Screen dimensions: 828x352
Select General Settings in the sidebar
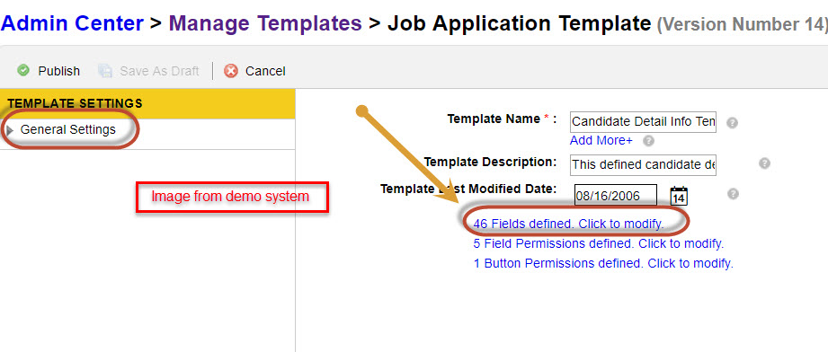tap(68, 129)
